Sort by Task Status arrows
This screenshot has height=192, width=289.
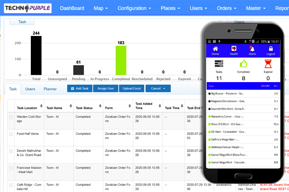point(100,106)
